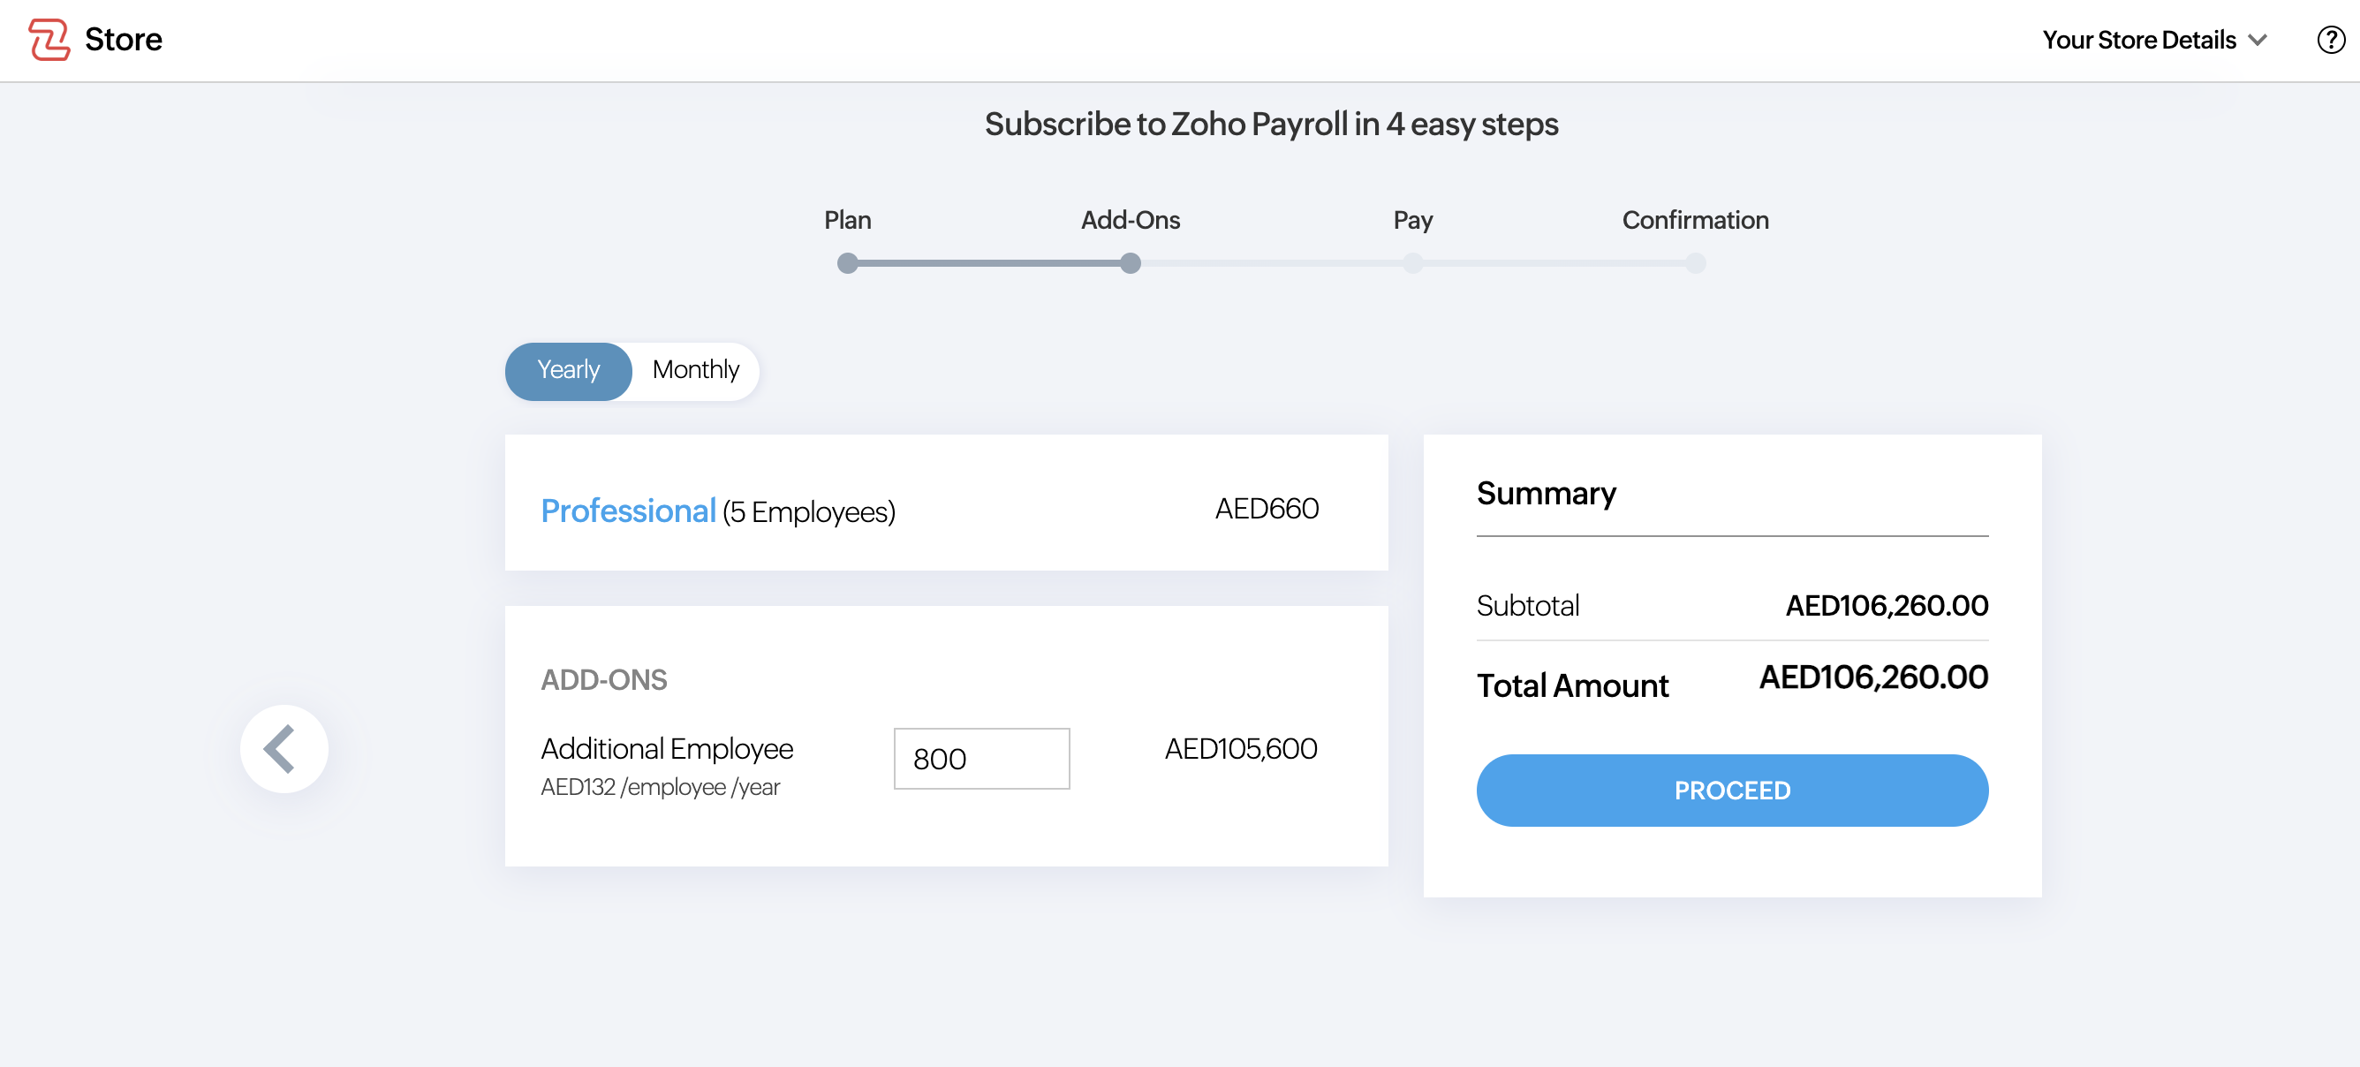Viewport: 2360px width, 1067px height.
Task: Toggle the Yearly/Monthly billing switch
Action: point(632,370)
